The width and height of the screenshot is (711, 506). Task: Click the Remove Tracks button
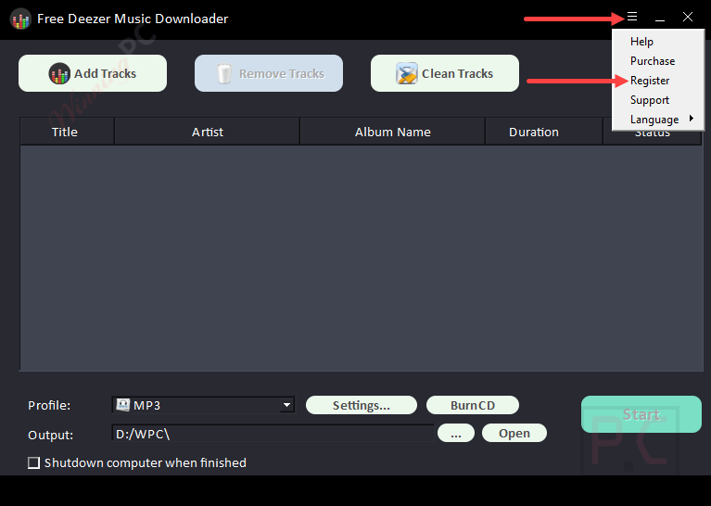pos(269,73)
